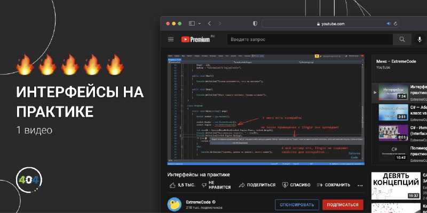Click the 404 logo badge
The image size is (427, 213).
(29, 181)
